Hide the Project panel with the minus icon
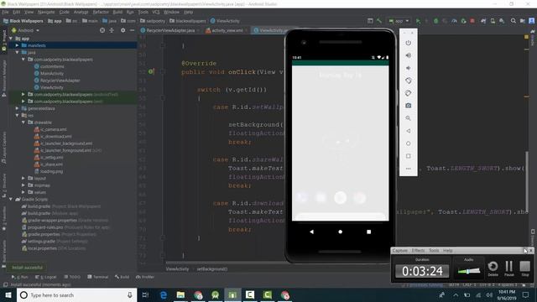The image size is (537, 302). (x=133, y=30)
